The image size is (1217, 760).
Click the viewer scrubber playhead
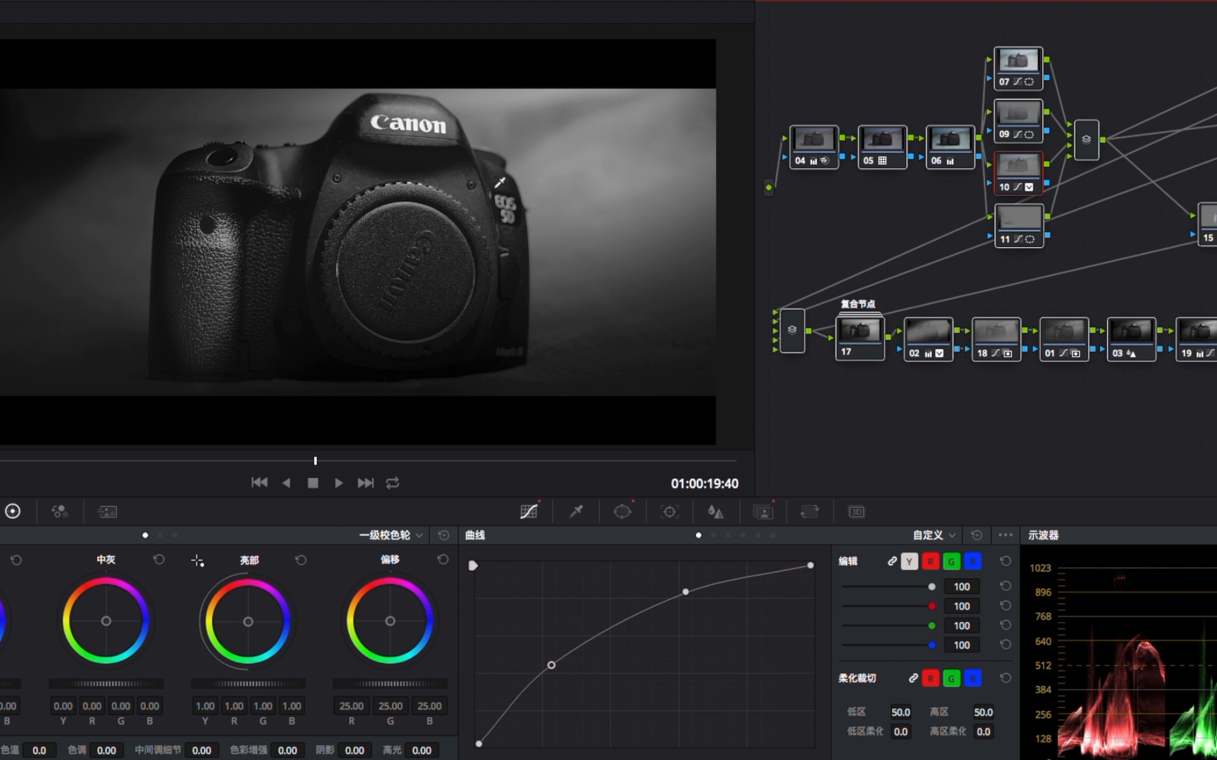click(x=315, y=460)
